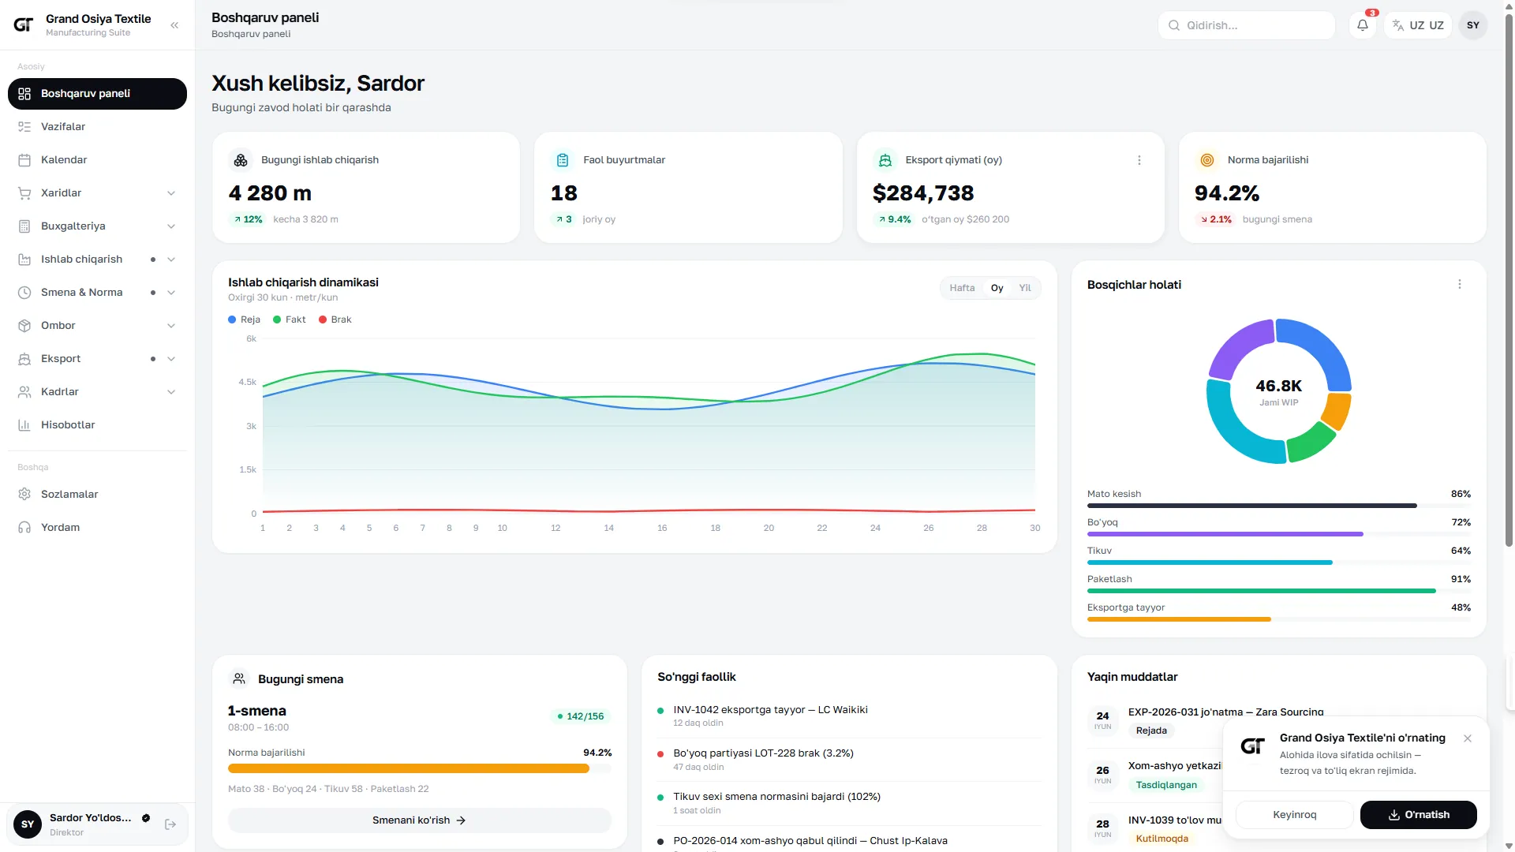Click the Ombor box icon
This screenshot has height=852, width=1515.
pyautogui.click(x=24, y=325)
